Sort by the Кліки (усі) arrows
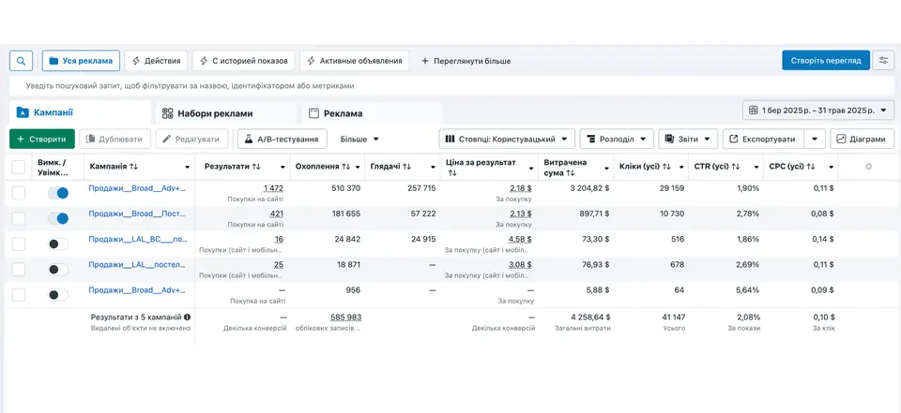This screenshot has width=901, height=413. pos(666,167)
